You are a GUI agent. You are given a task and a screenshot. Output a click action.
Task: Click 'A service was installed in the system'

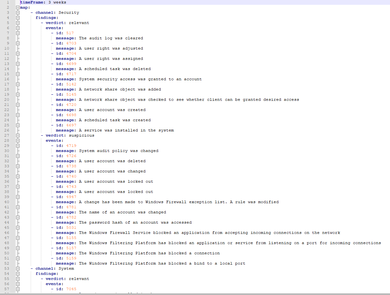126,130
